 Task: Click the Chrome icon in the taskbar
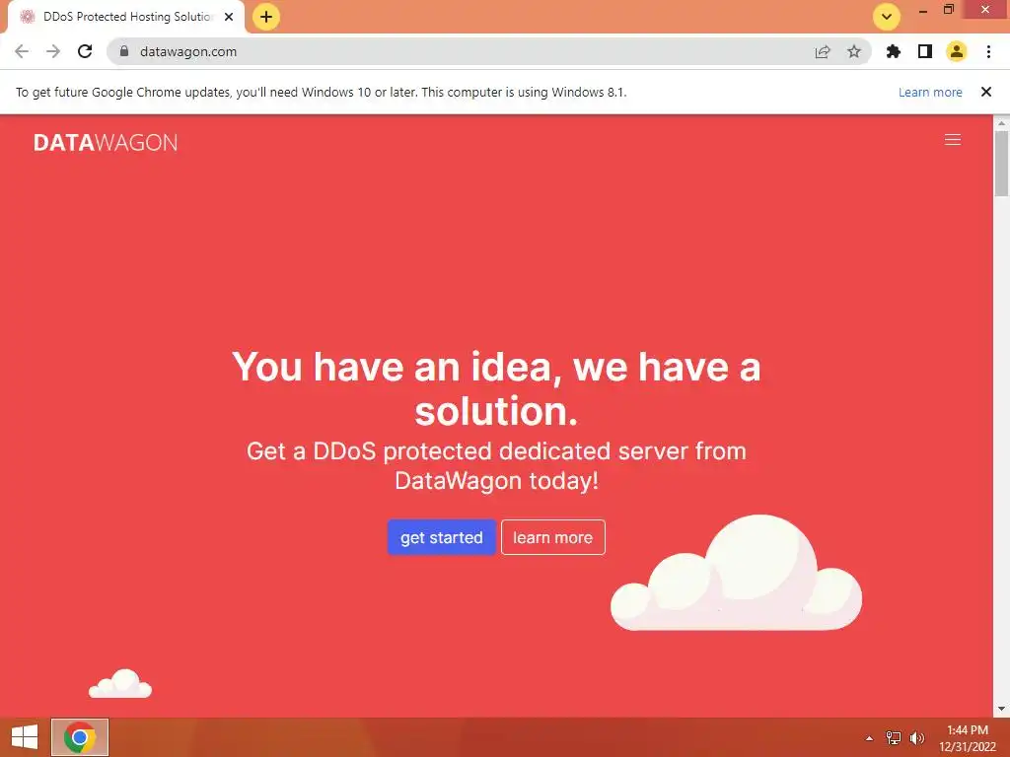click(x=80, y=737)
